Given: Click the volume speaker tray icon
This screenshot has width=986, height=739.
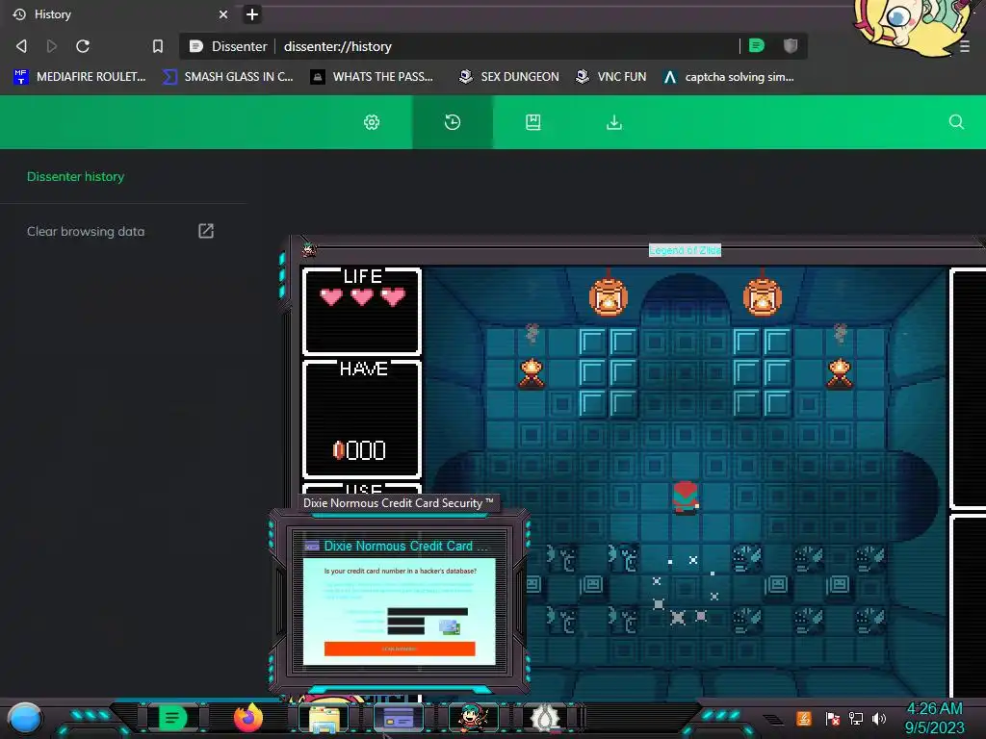Looking at the screenshot, I should [x=879, y=718].
